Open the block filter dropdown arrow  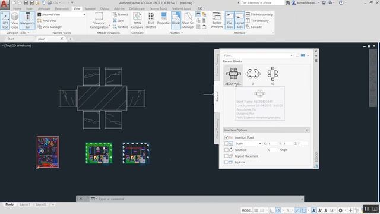(x=292, y=55)
